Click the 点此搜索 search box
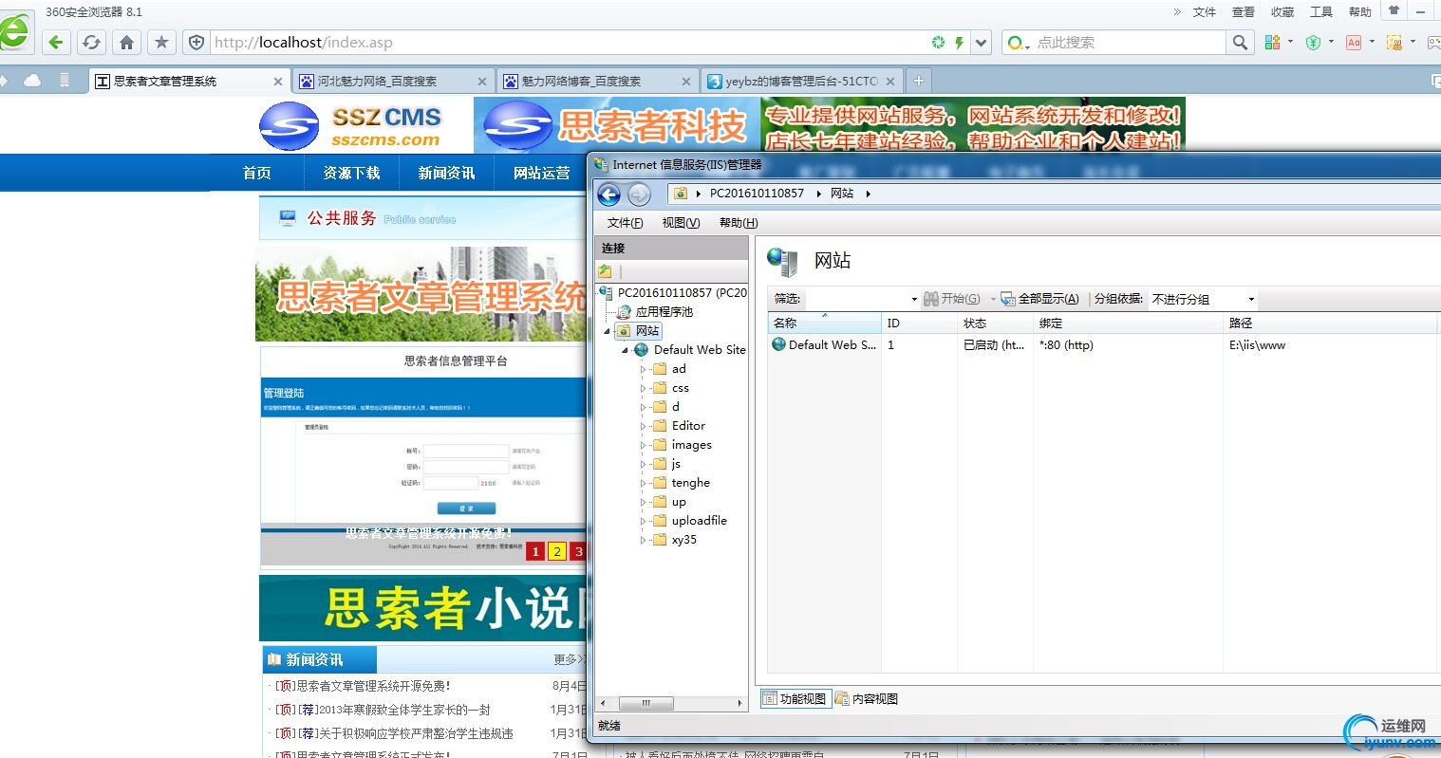This screenshot has height=758, width=1441. (x=1129, y=42)
